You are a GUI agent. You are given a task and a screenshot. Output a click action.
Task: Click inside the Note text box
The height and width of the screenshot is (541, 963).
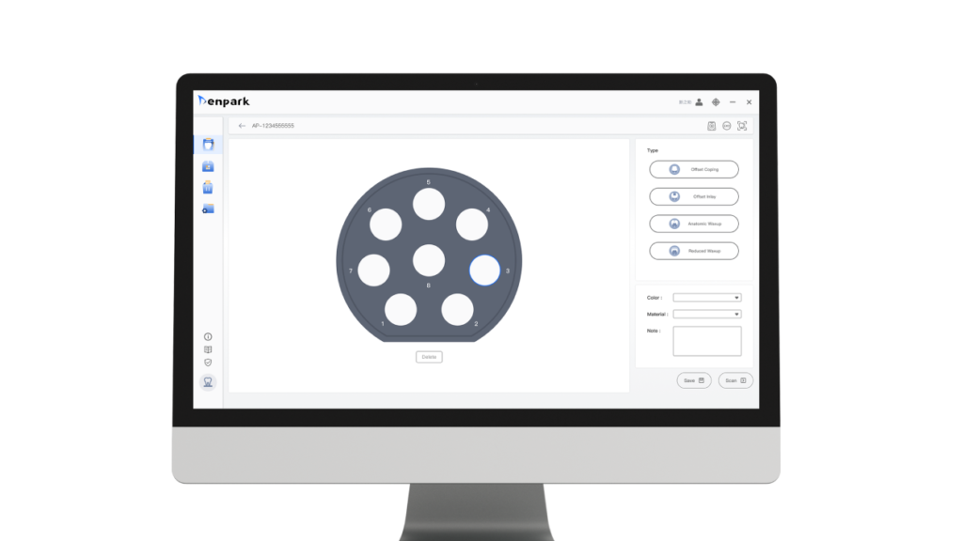(x=707, y=341)
